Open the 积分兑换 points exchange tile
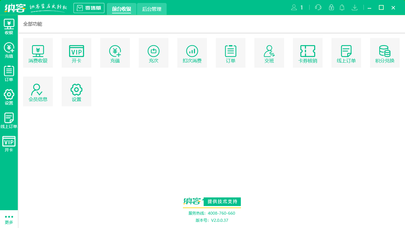 coord(385,53)
